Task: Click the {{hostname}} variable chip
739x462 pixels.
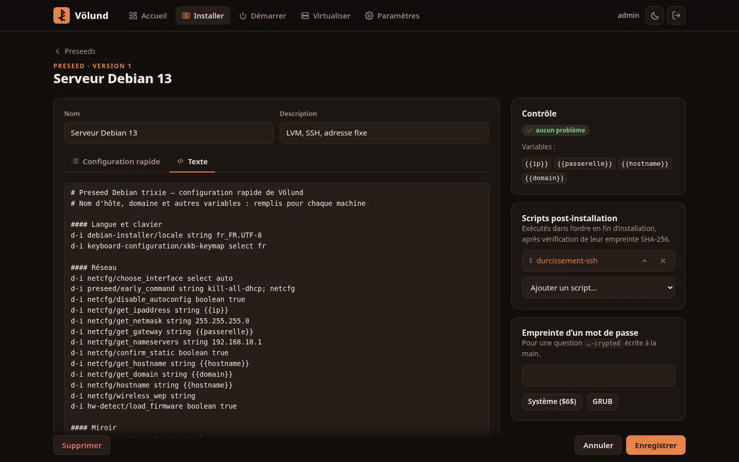Action: 645,164
